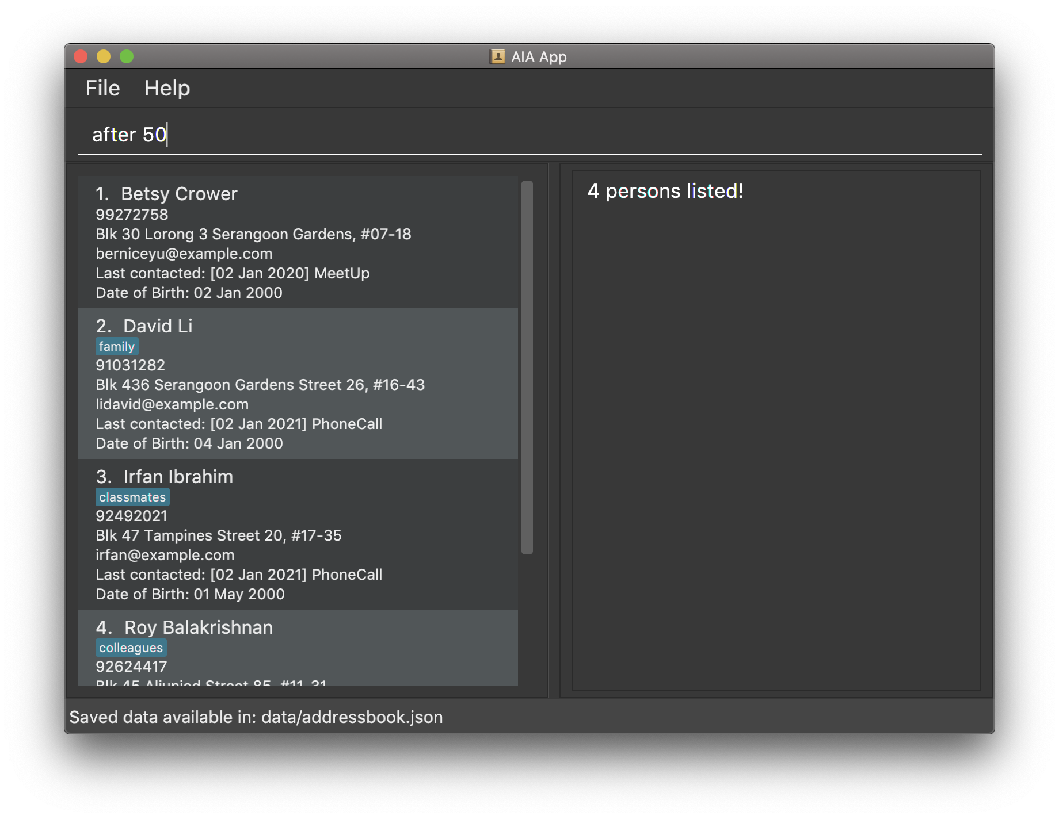Click phone number 91031282

[131, 365]
